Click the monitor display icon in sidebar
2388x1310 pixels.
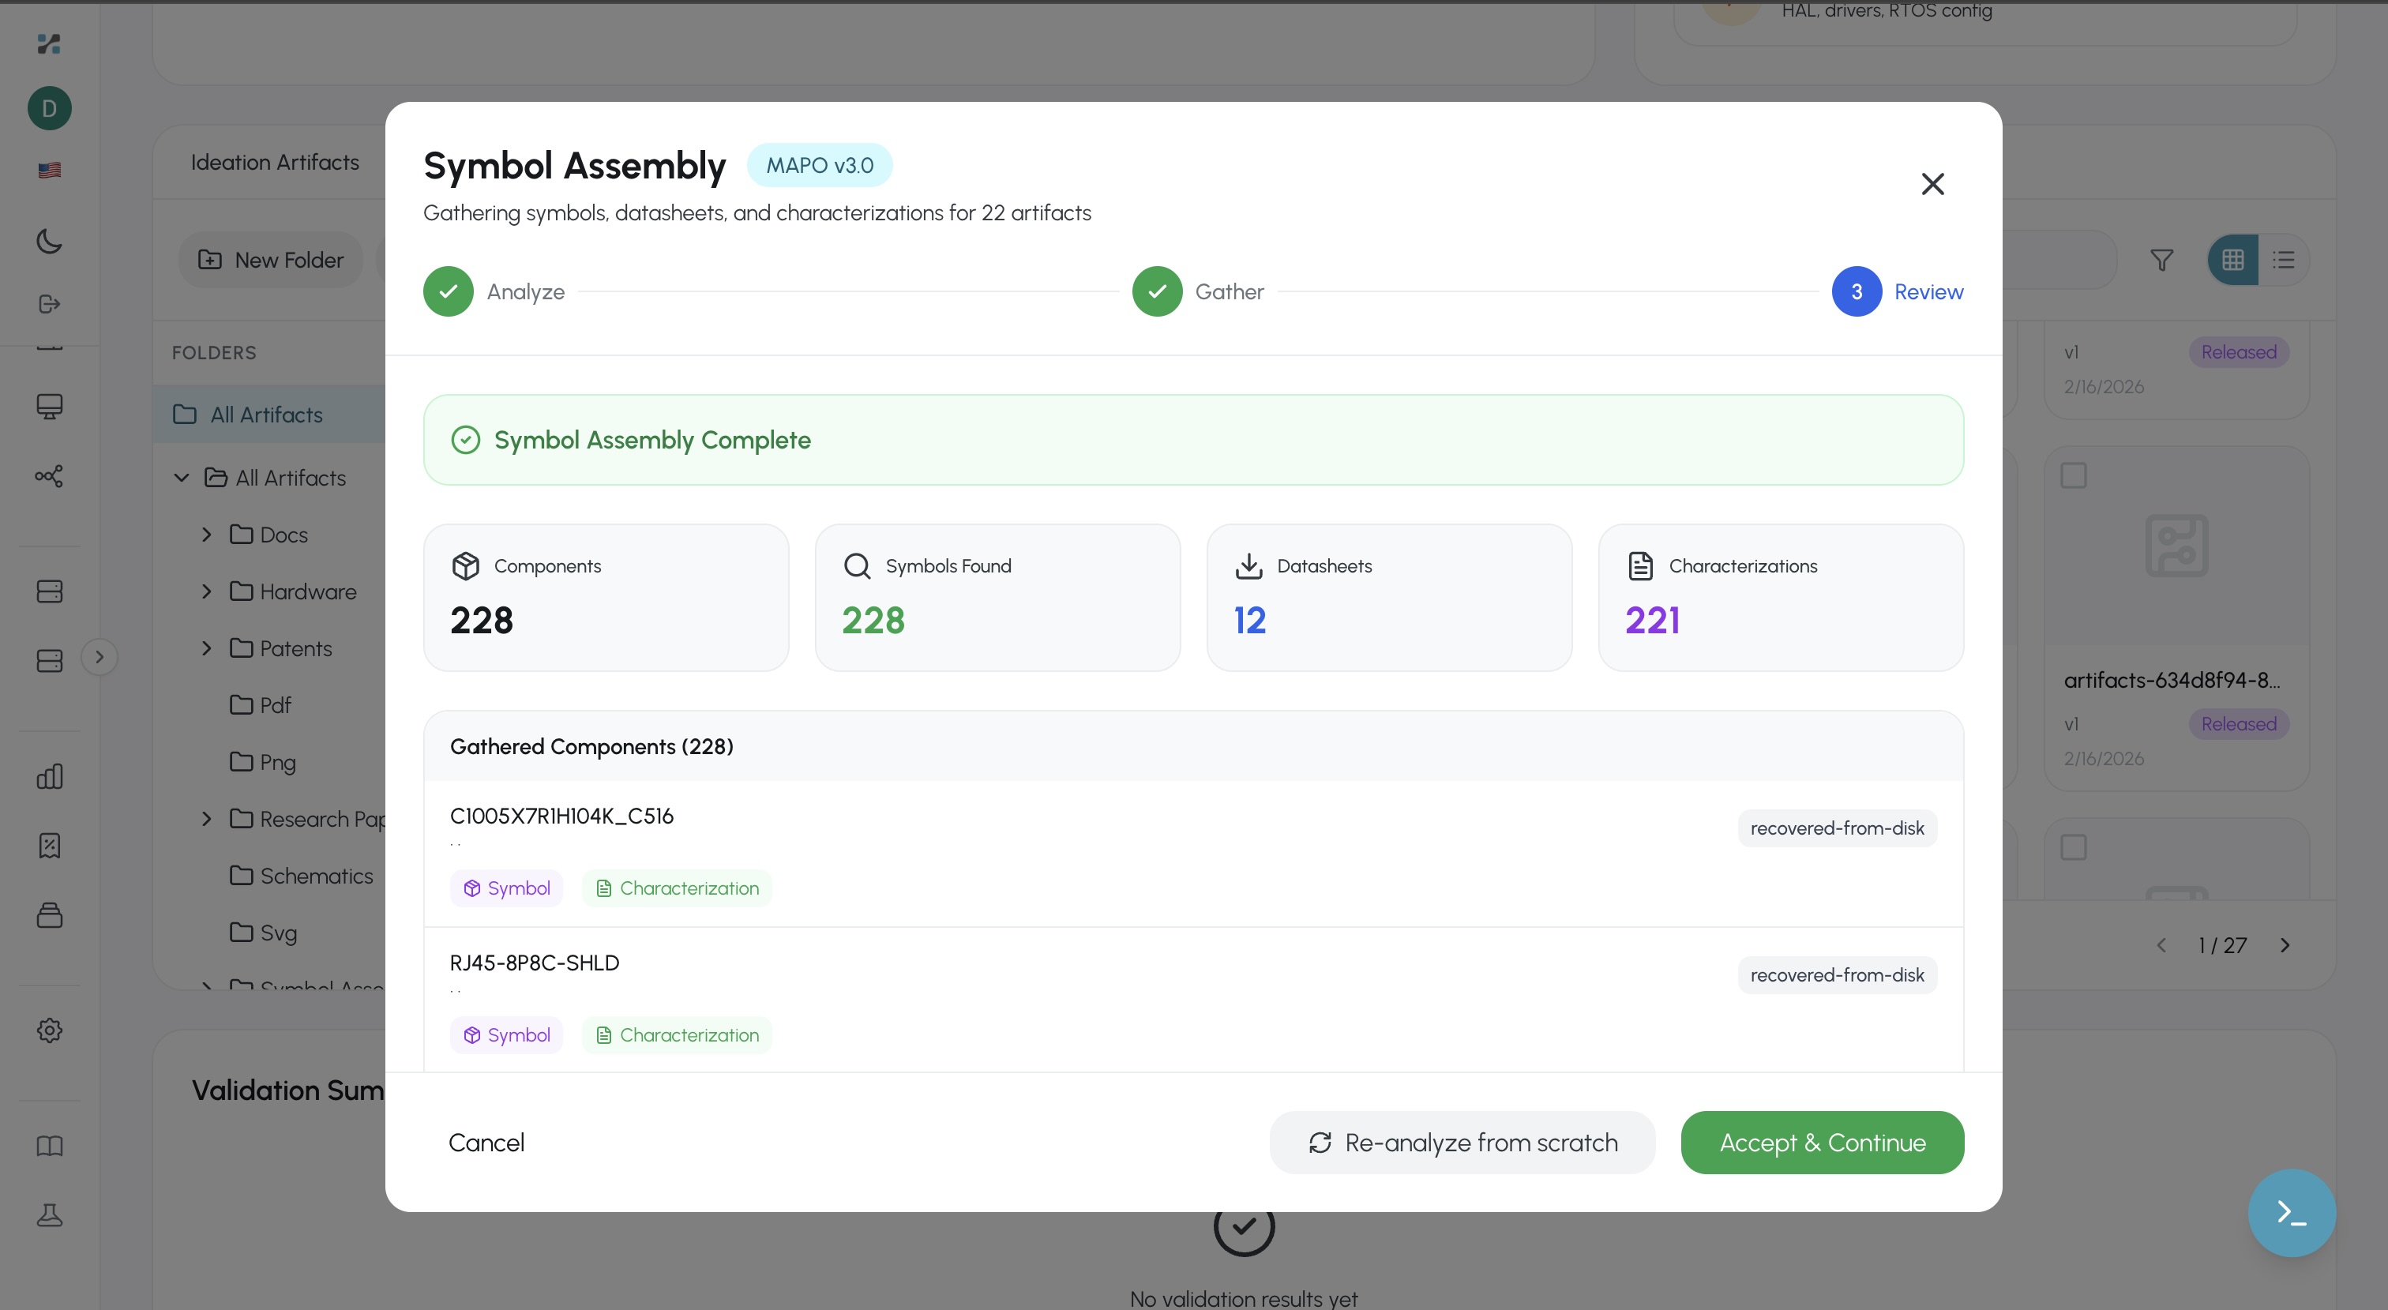[x=48, y=406]
